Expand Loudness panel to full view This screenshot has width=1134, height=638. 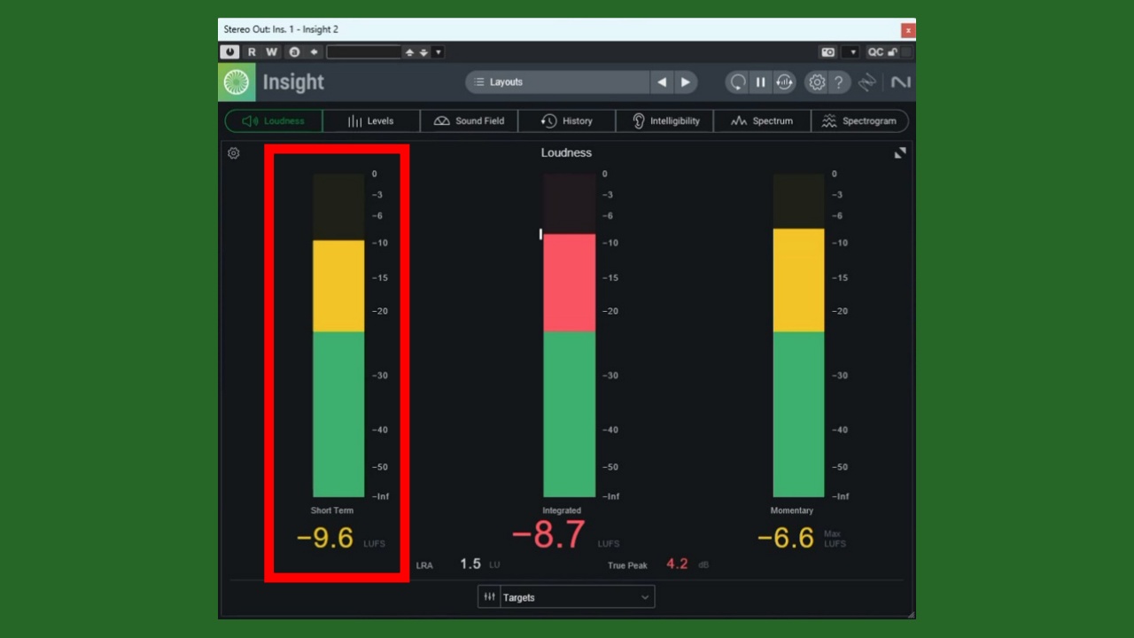click(x=900, y=153)
